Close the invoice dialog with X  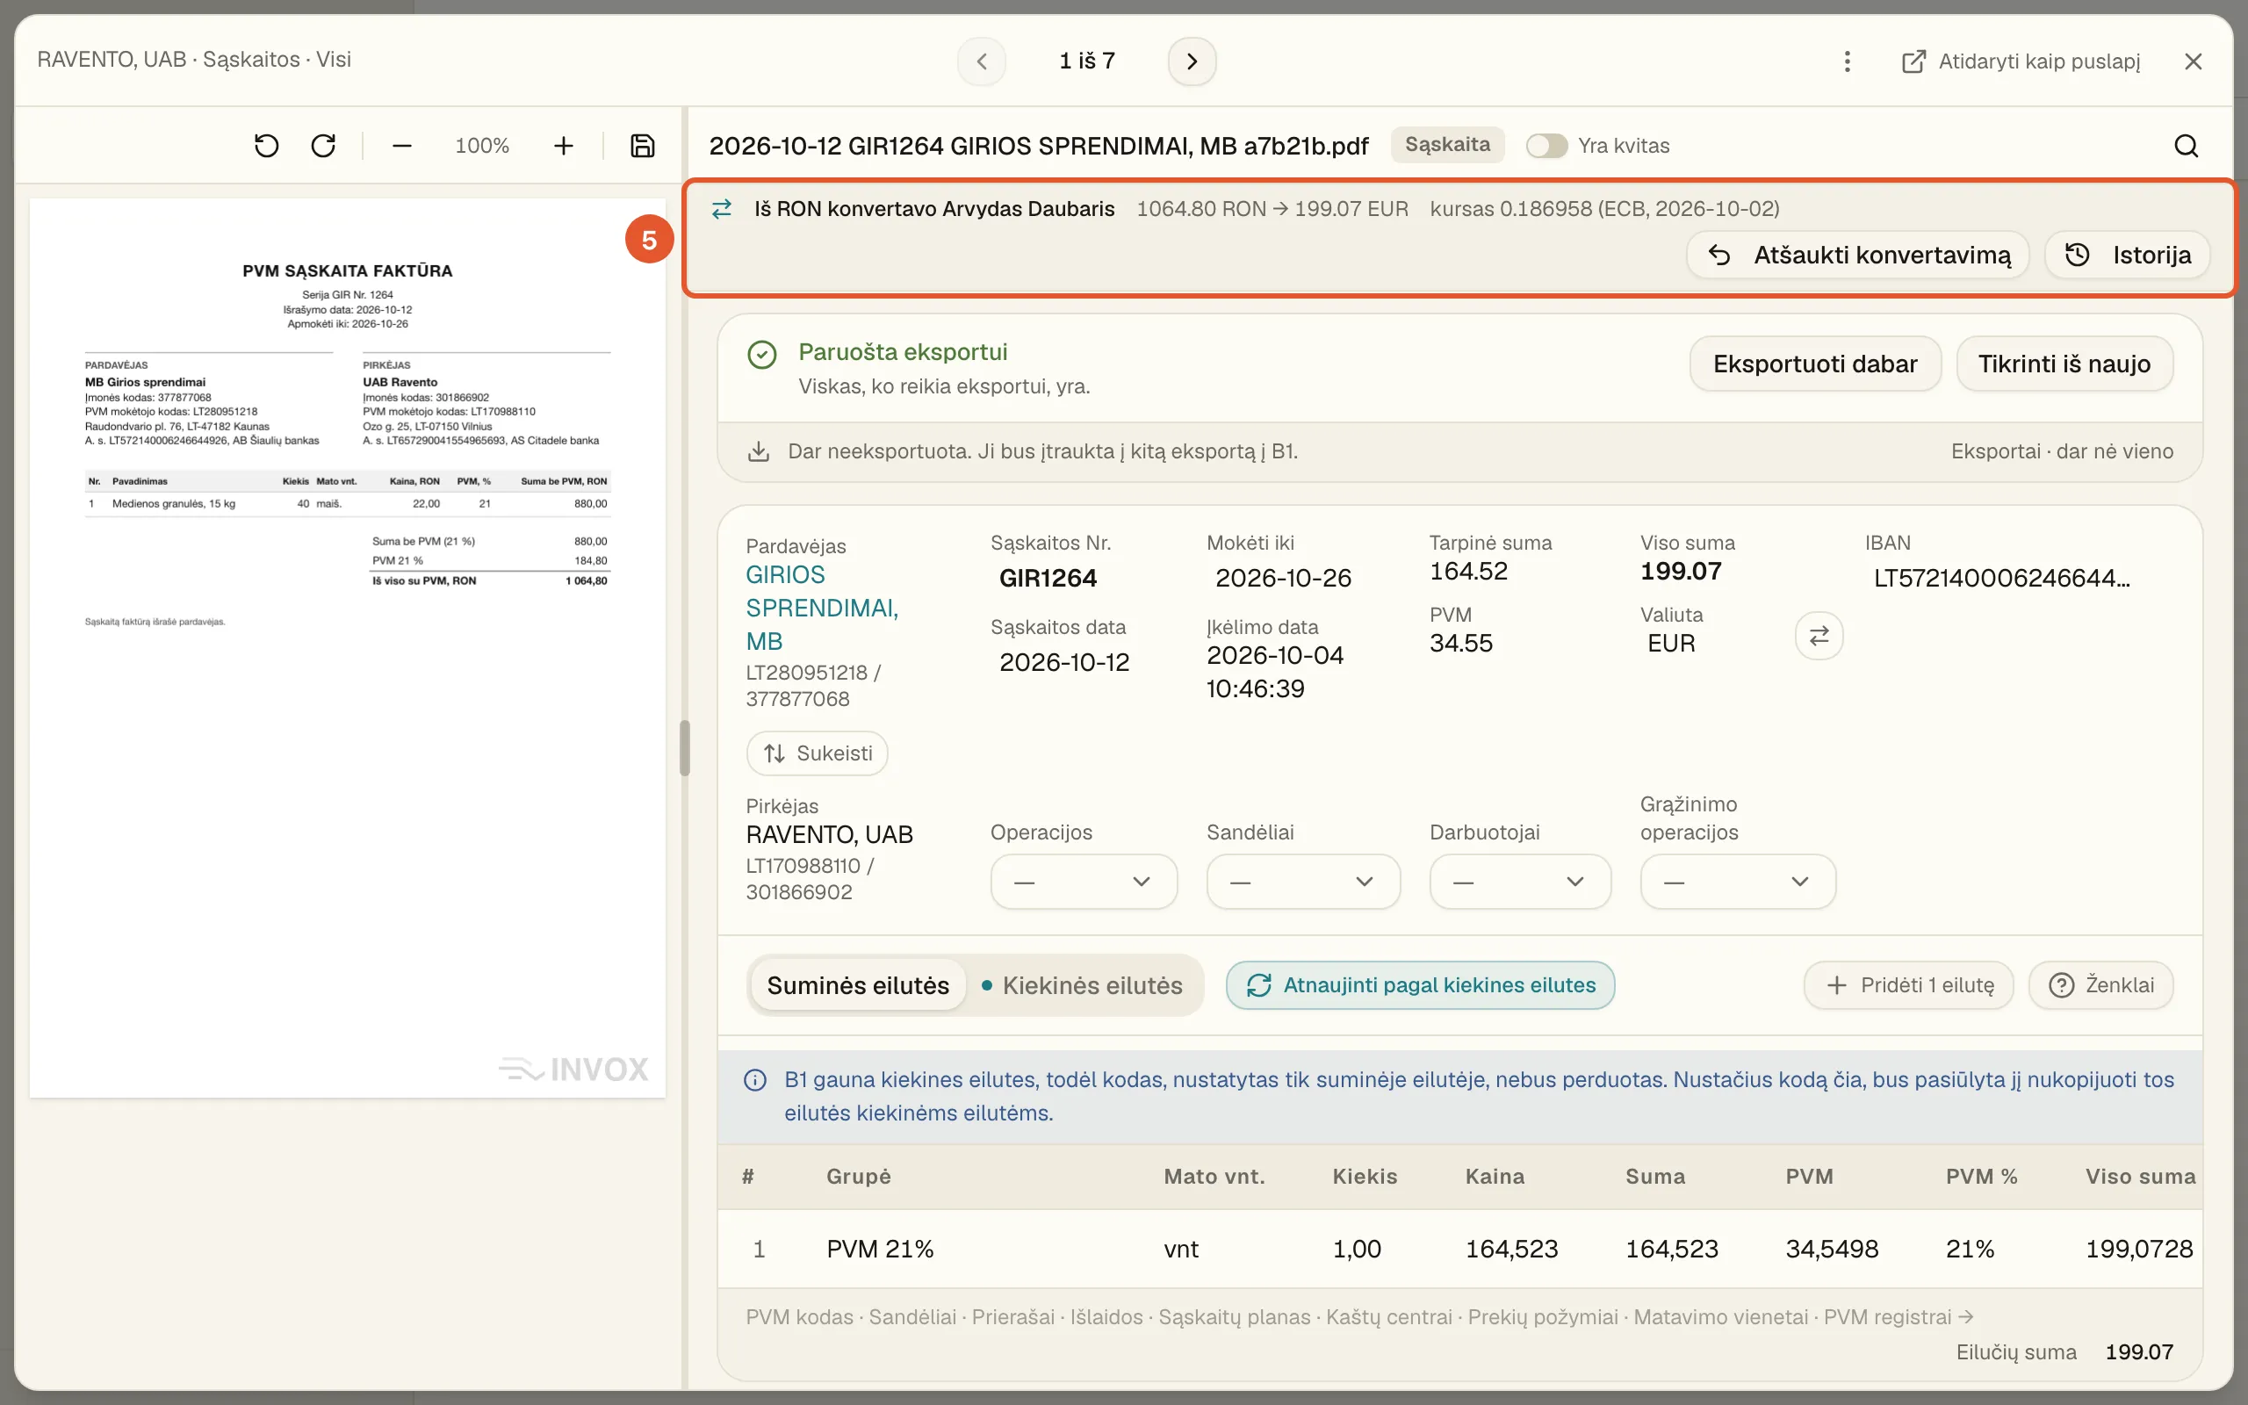[2194, 61]
